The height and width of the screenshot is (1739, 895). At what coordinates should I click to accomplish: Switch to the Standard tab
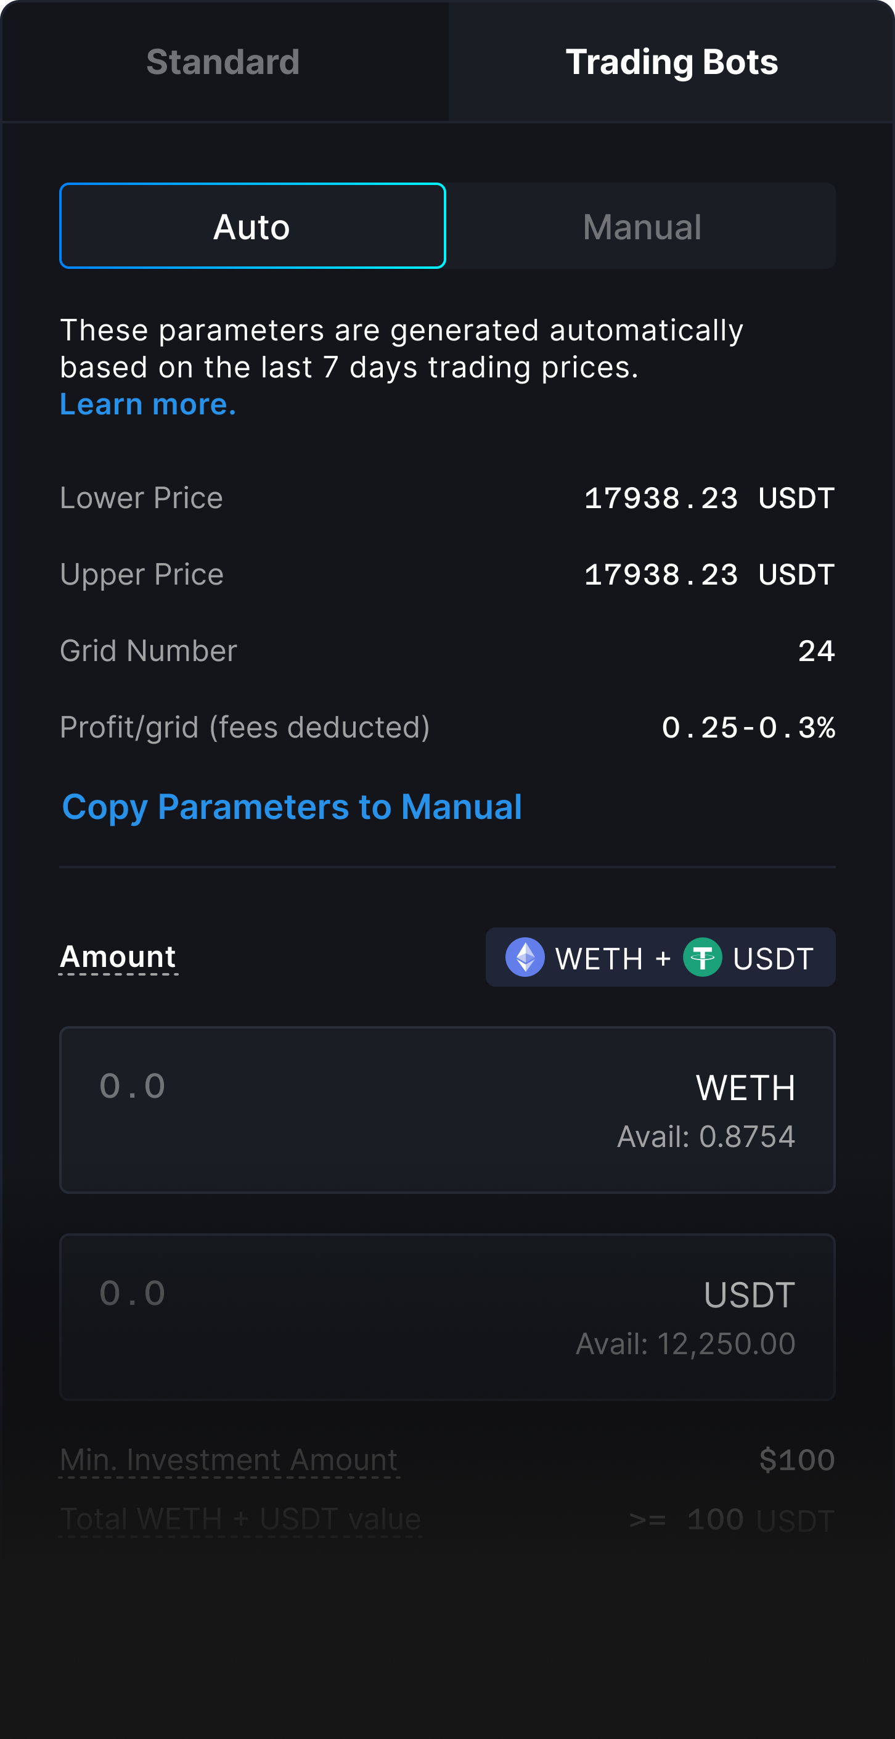pyautogui.click(x=223, y=62)
